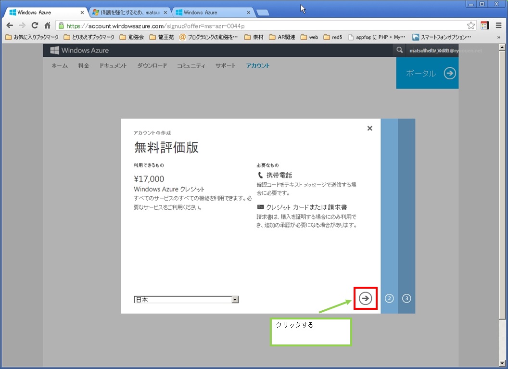Click the address bar URL field
The image size is (508, 369).
(266, 25)
